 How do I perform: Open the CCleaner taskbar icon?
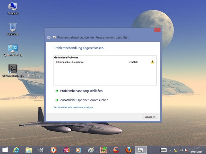click(x=116, y=150)
